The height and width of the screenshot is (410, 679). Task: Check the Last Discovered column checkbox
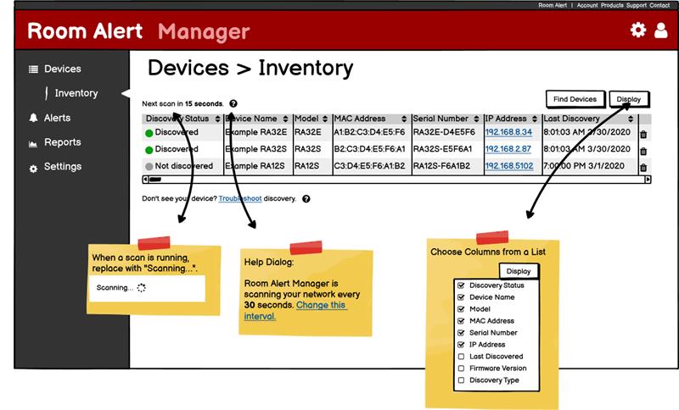point(460,357)
